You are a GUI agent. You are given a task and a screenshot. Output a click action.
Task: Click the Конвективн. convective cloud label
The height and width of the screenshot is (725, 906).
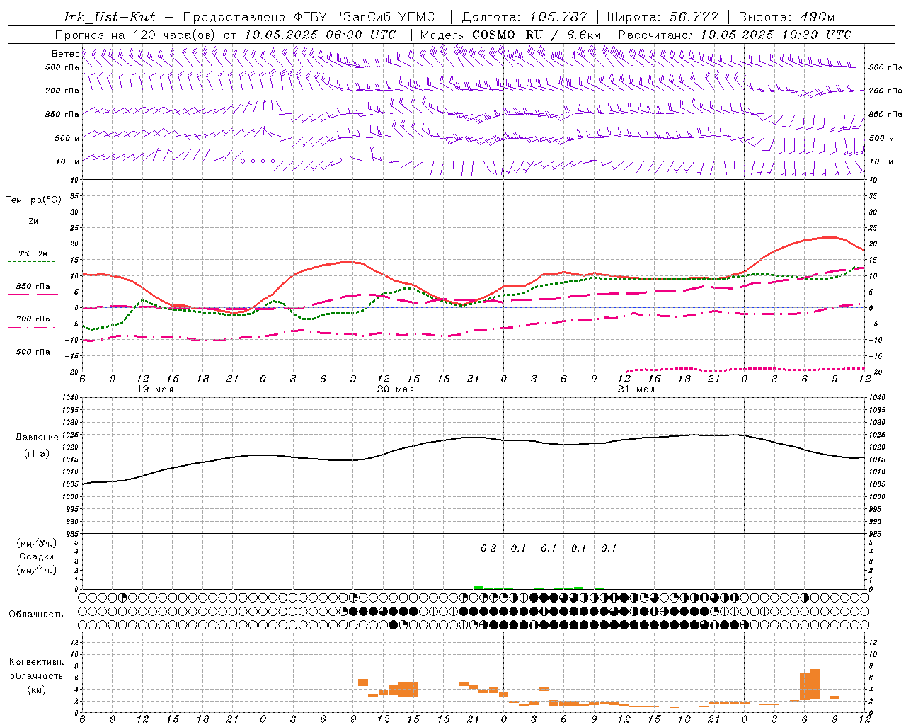click(36, 662)
